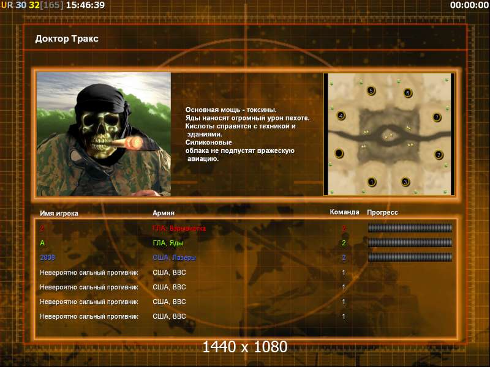This screenshot has width=490, height=367.
Task: Click the line "Яды наносят огромный урон пехоте."
Action: (x=247, y=118)
